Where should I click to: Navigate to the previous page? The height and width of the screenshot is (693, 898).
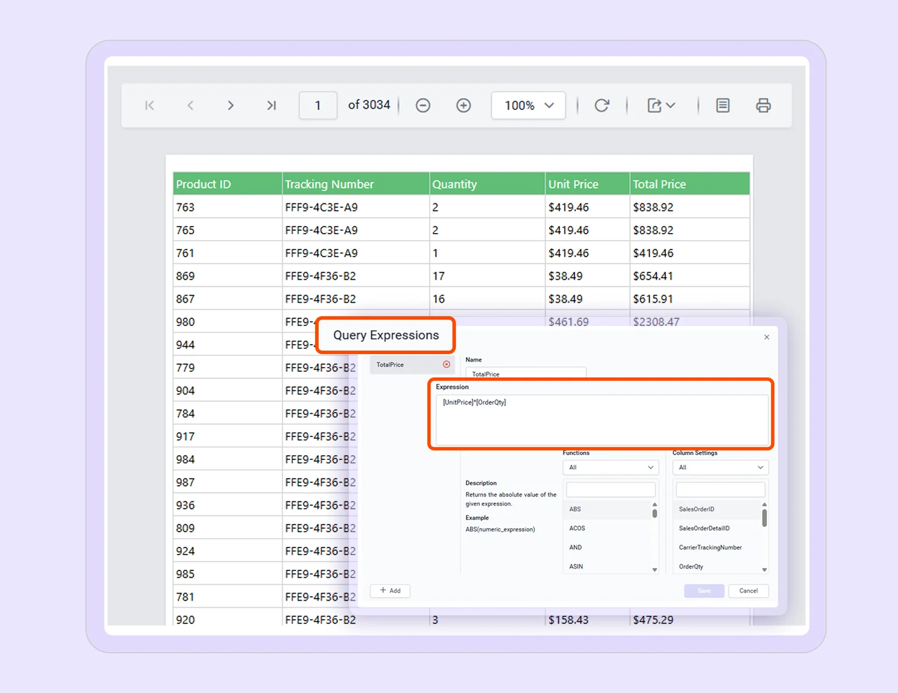190,105
